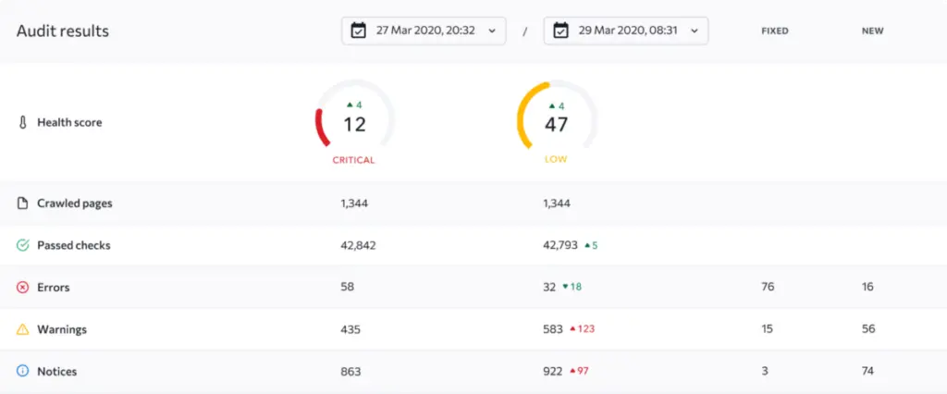Open the Errors row label
947x394 pixels.
53,288
